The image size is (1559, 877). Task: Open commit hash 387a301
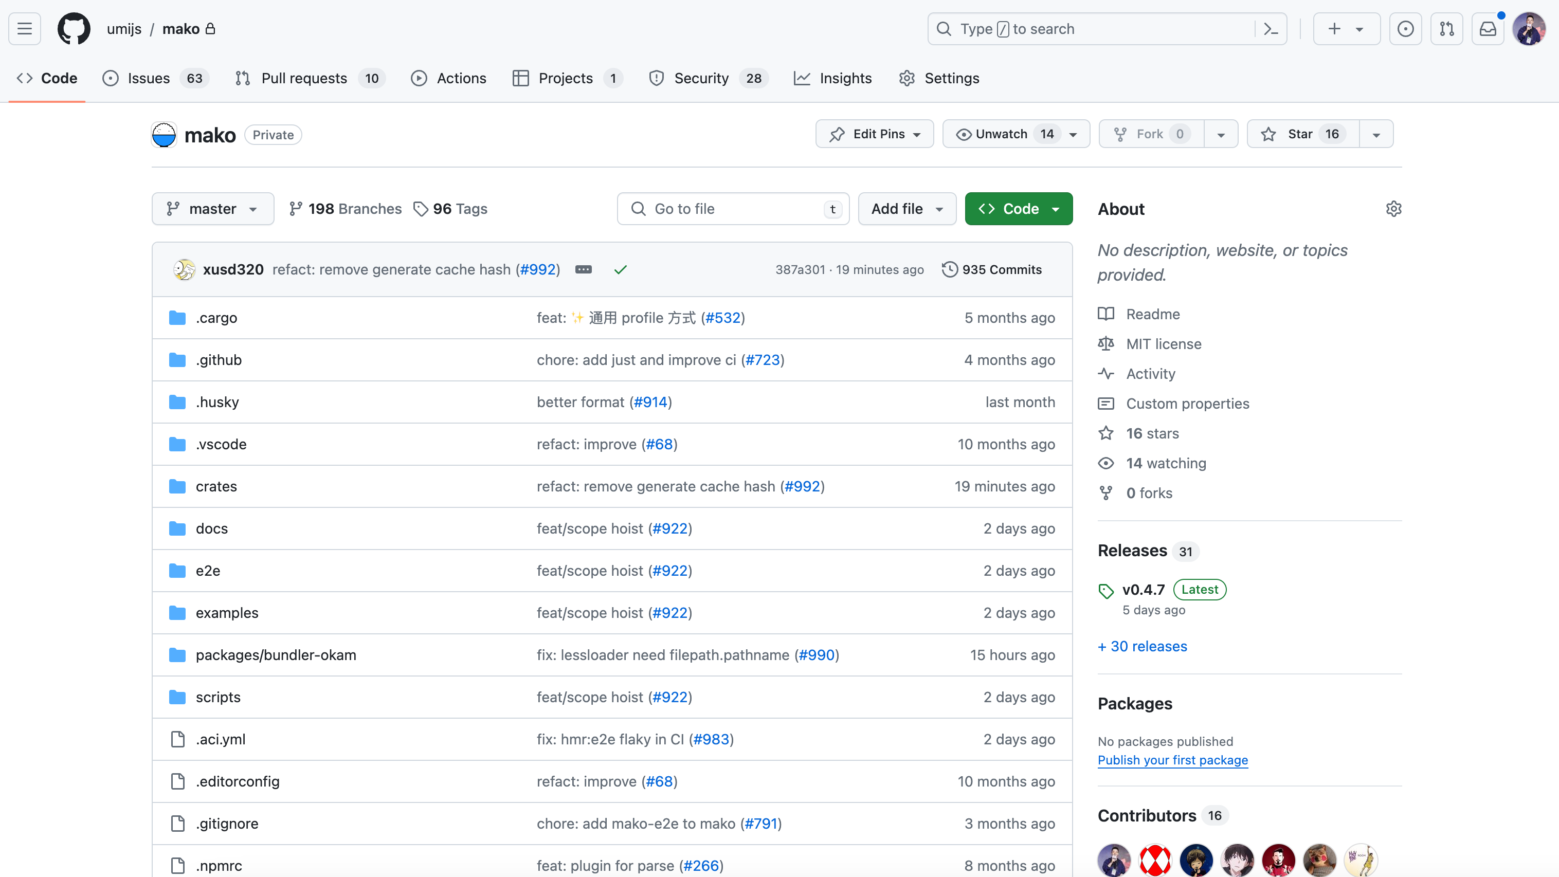tap(800, 269)
